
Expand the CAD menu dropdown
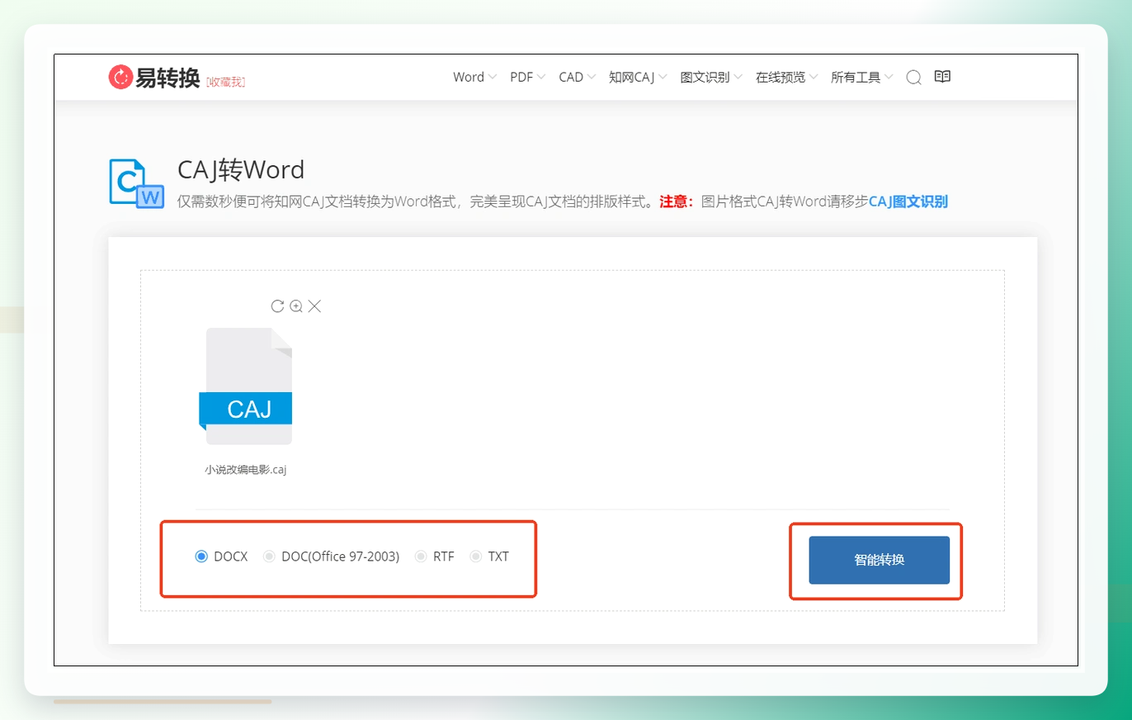577,77
